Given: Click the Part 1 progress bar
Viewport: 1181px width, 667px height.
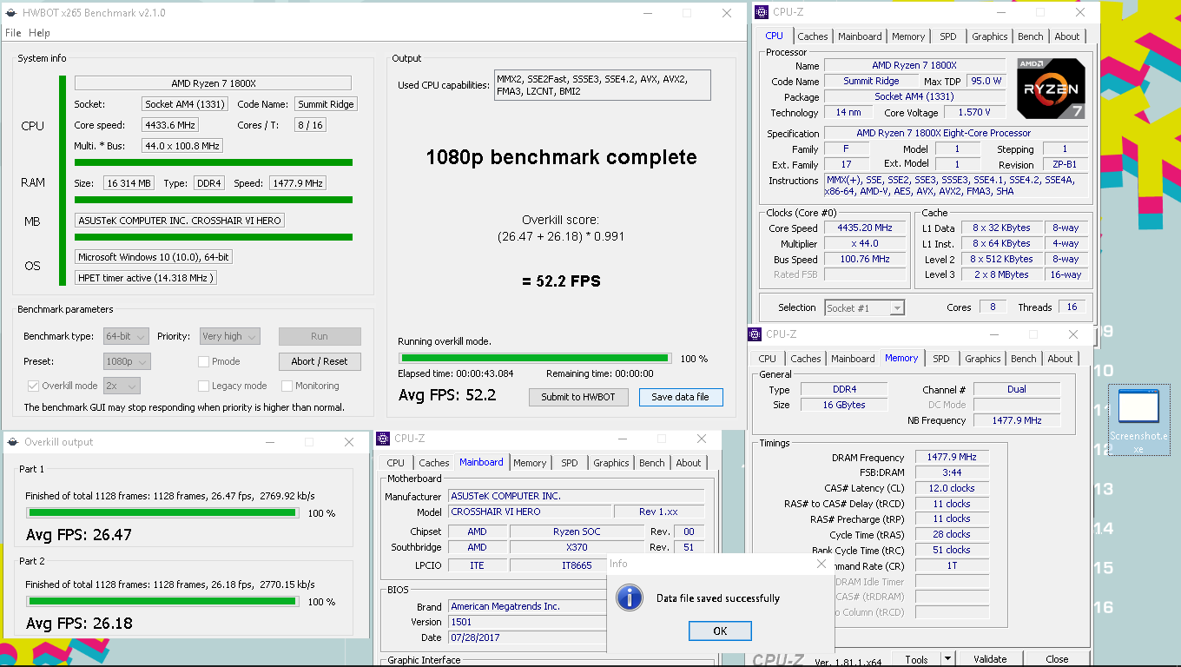Looking at the screenshot, I should (x=162, y=512).
